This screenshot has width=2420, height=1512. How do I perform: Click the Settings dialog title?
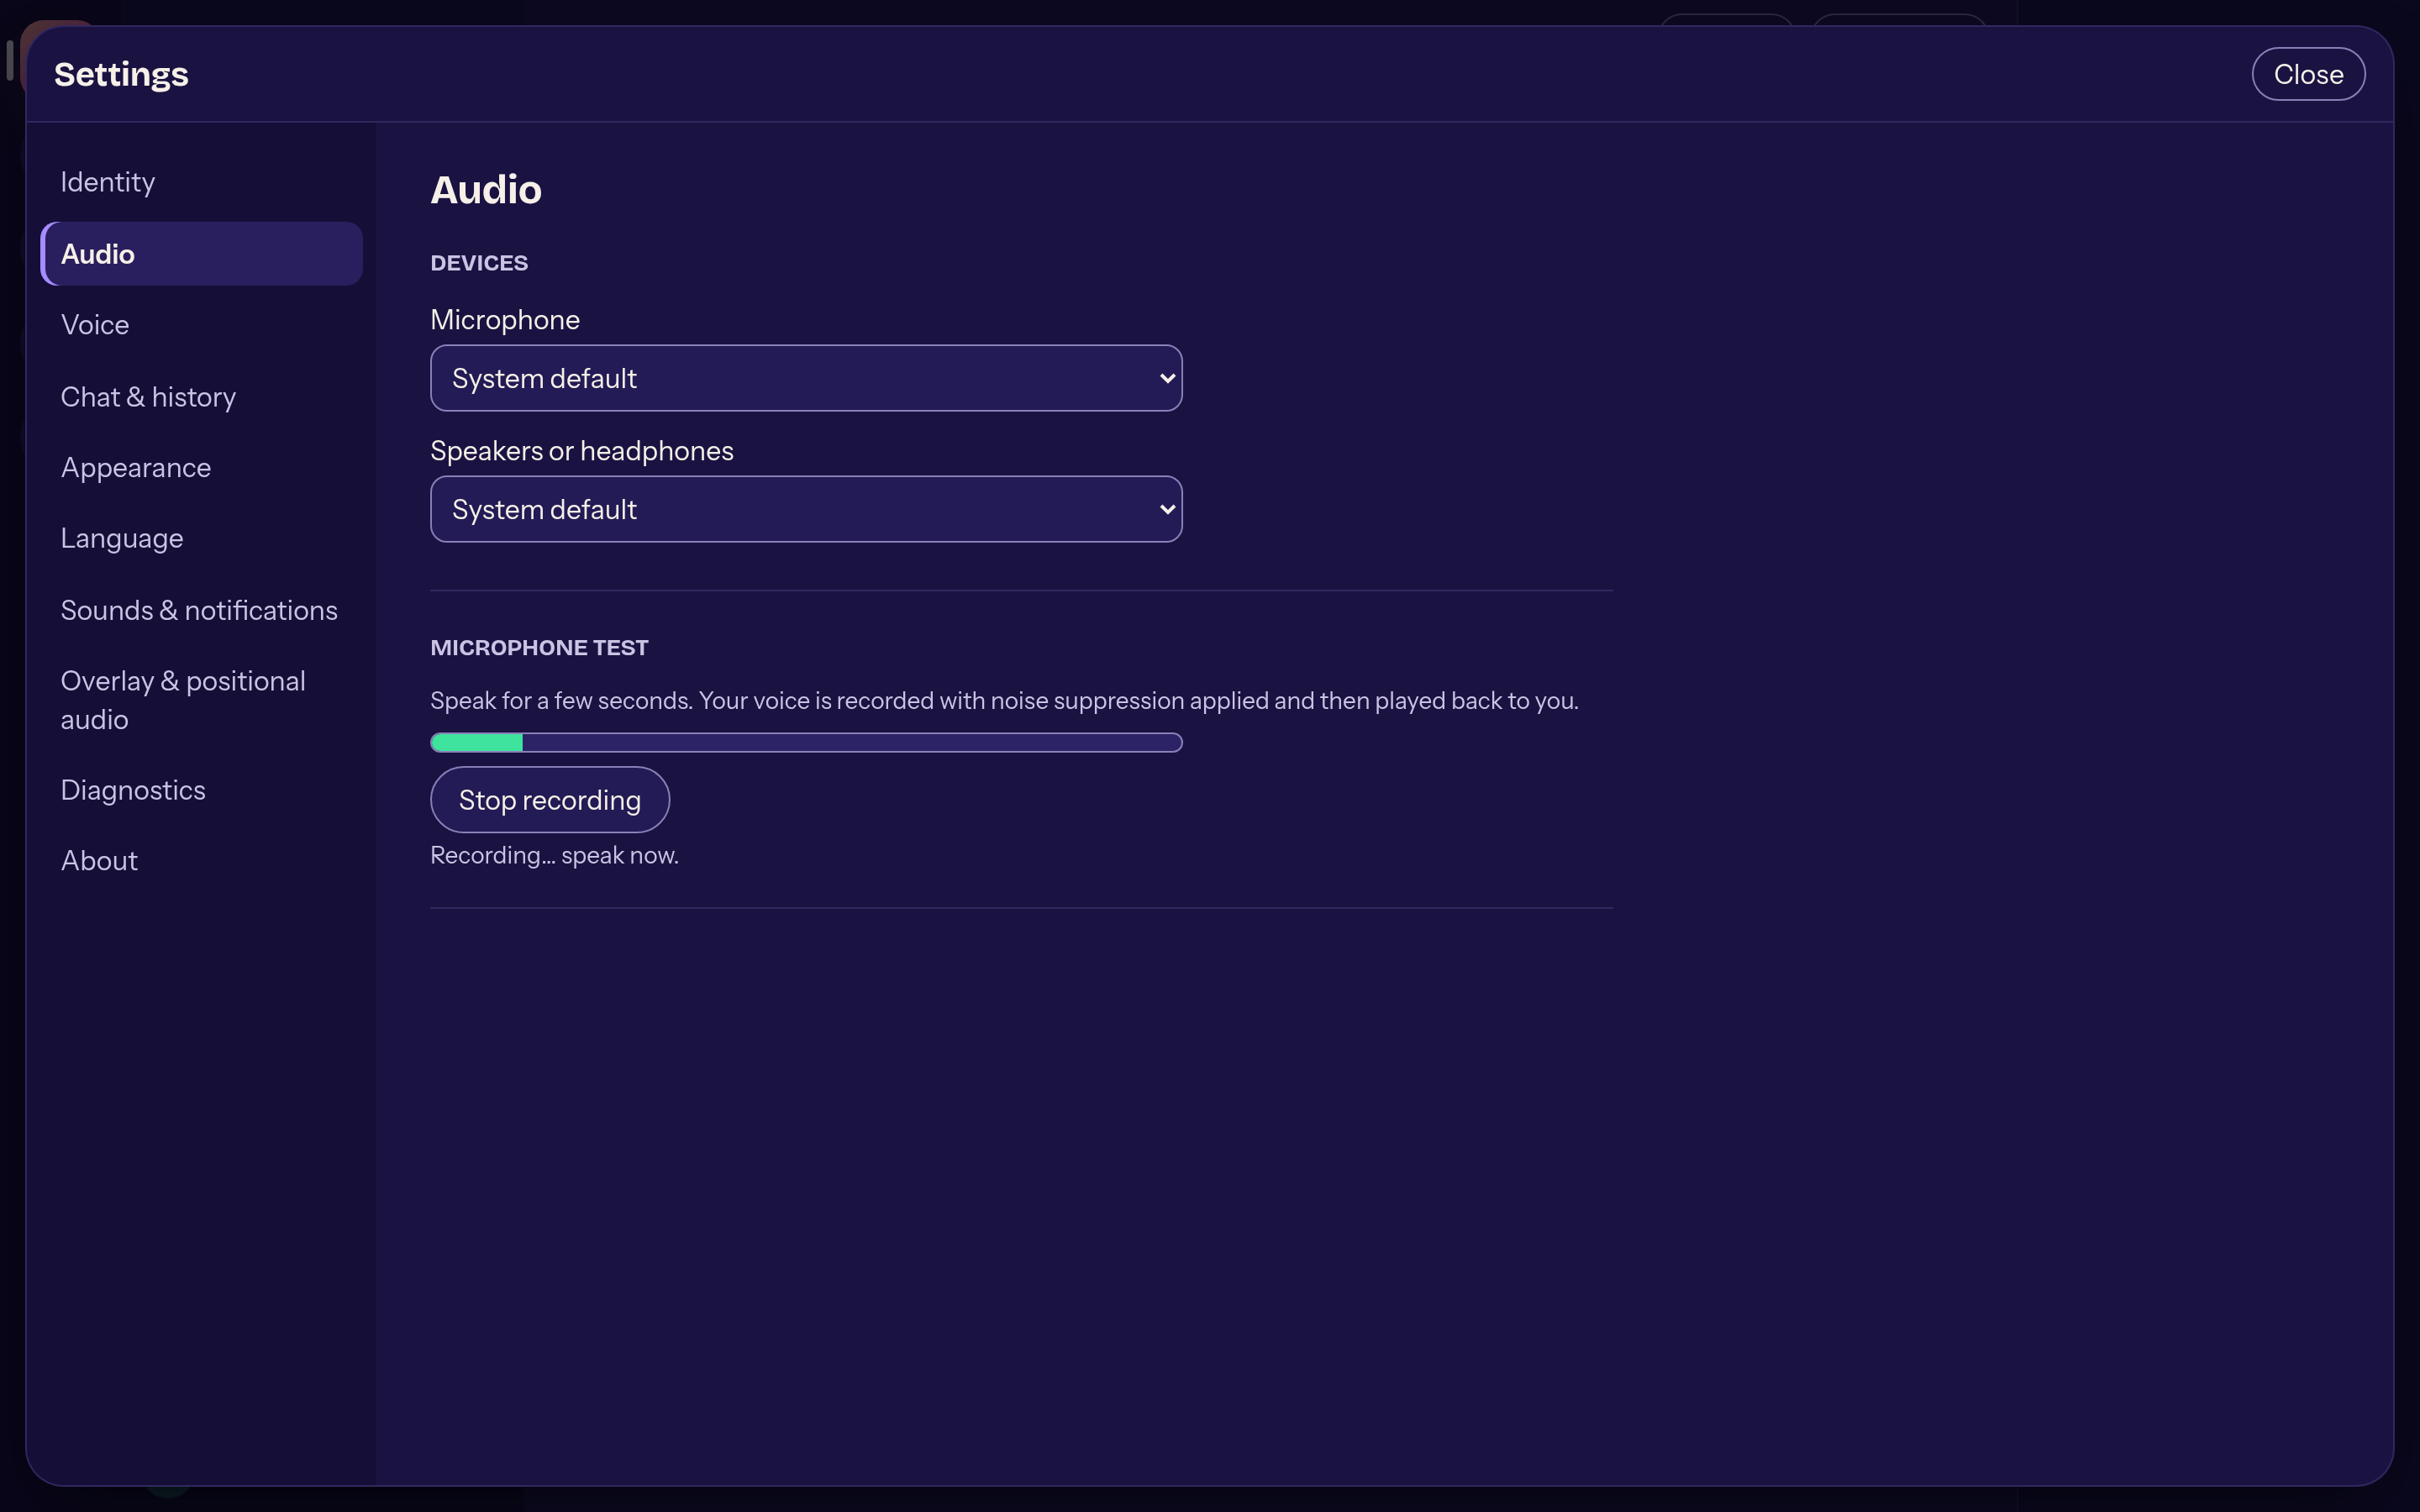[121, 75]
